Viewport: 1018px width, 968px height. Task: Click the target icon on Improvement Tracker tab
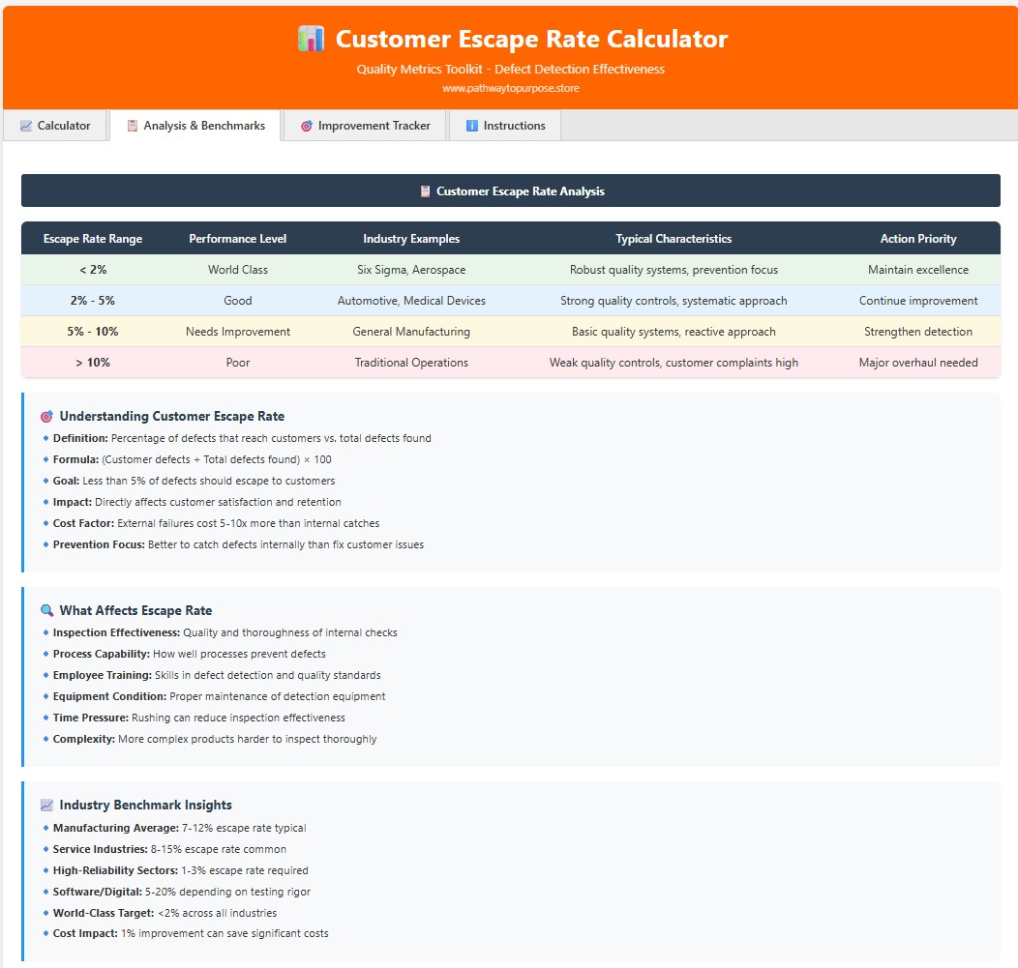coord(307,126)
